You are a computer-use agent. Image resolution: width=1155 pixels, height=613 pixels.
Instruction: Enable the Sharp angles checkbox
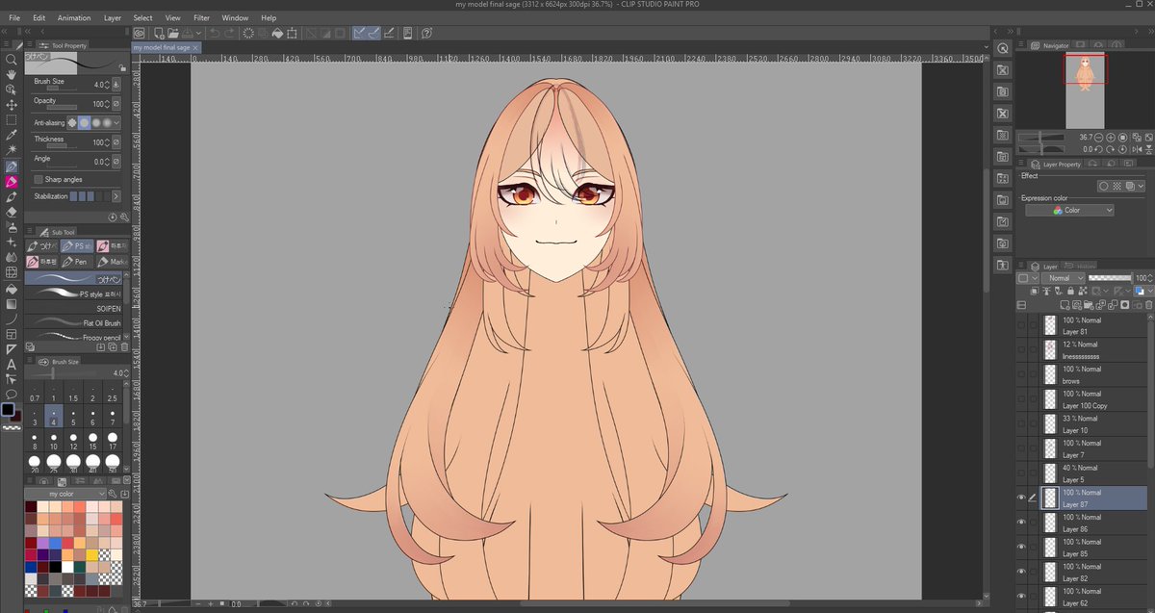point(38,179)
